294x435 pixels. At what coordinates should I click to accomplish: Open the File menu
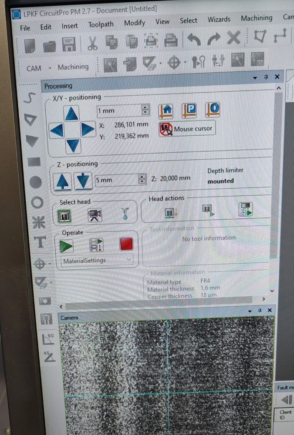click(25, 28)
